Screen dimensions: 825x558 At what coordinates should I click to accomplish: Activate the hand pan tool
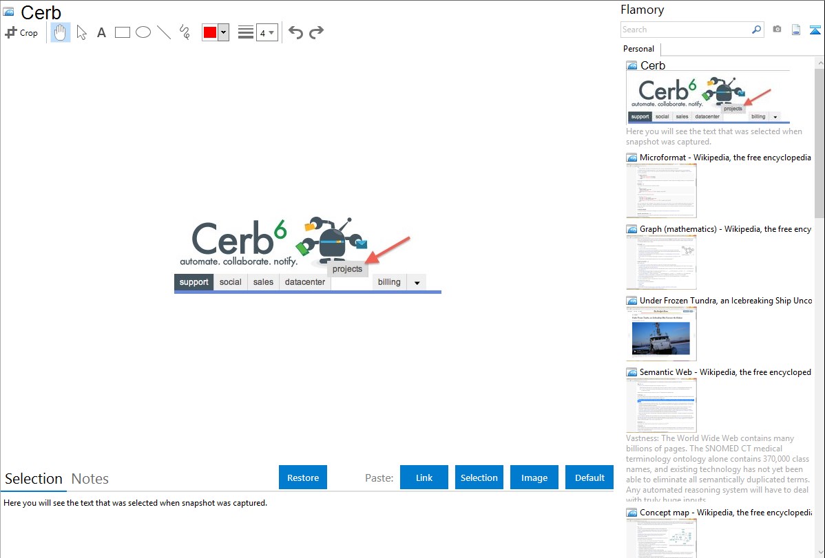[61, 32]
